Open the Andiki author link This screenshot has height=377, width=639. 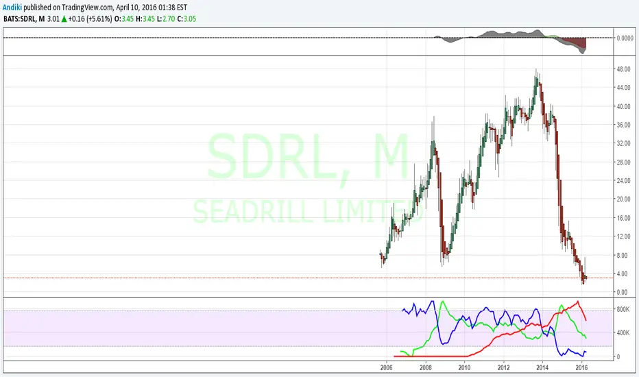(x=12, y=8)
